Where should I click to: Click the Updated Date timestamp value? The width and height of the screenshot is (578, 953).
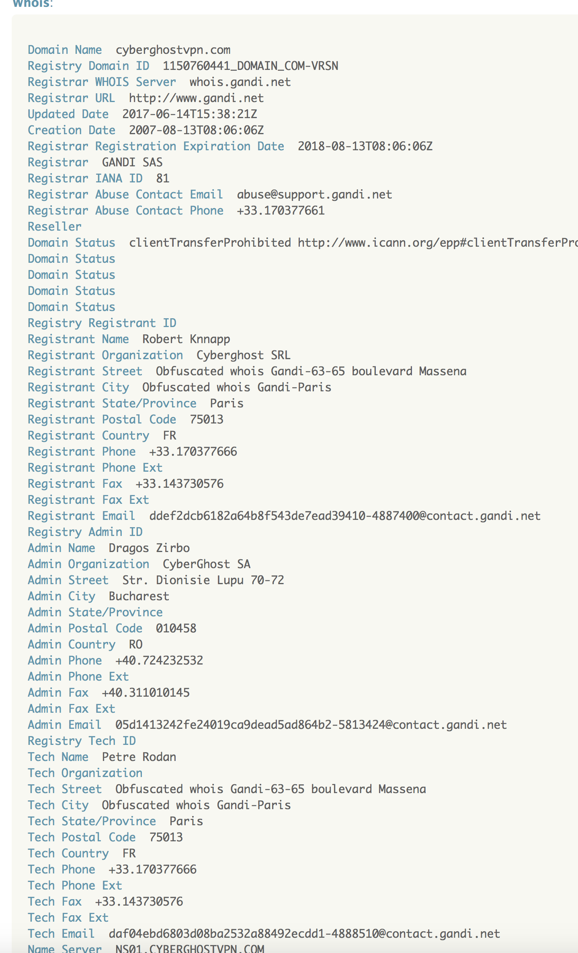coord(189,114)
